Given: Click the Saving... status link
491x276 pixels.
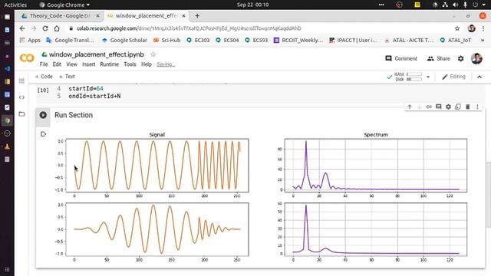Looking at the screenshot, I should tap(166, 64).
